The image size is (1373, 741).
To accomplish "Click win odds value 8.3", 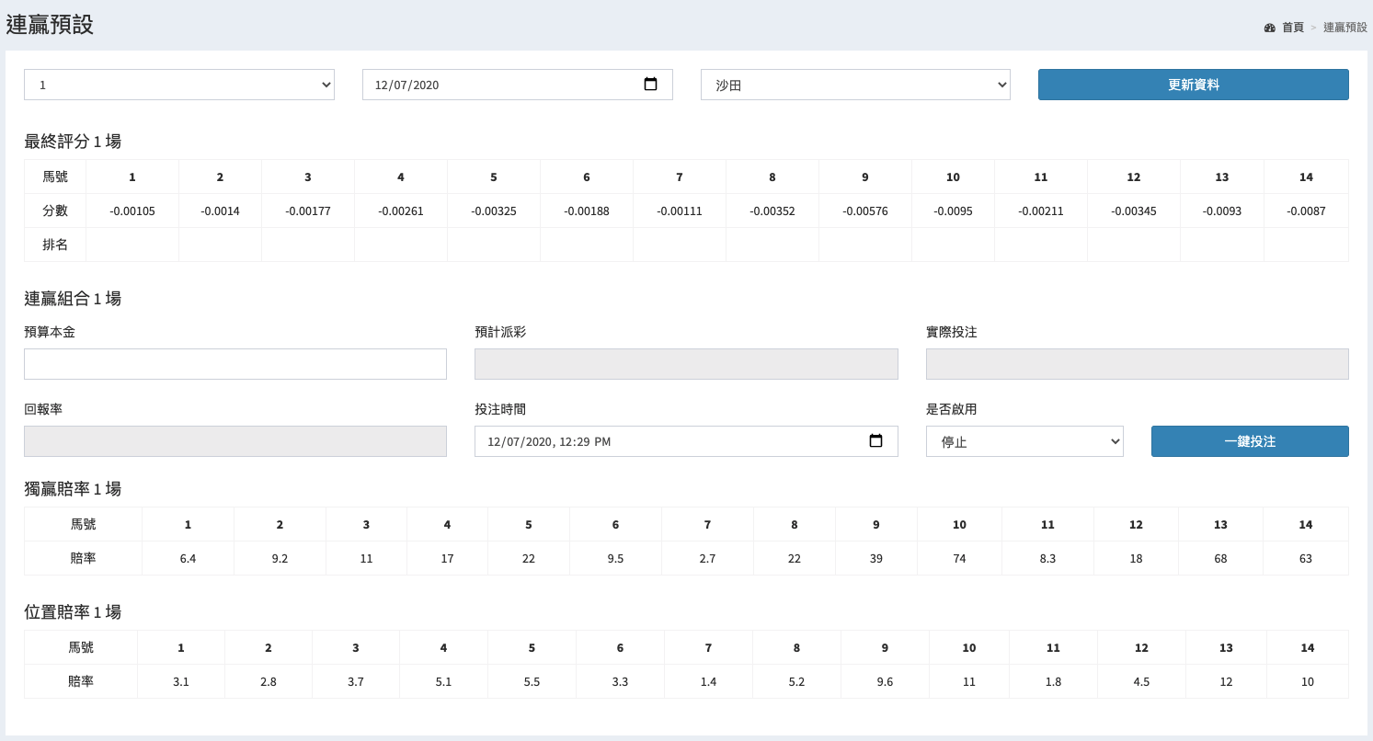I will coord(1047,558).
